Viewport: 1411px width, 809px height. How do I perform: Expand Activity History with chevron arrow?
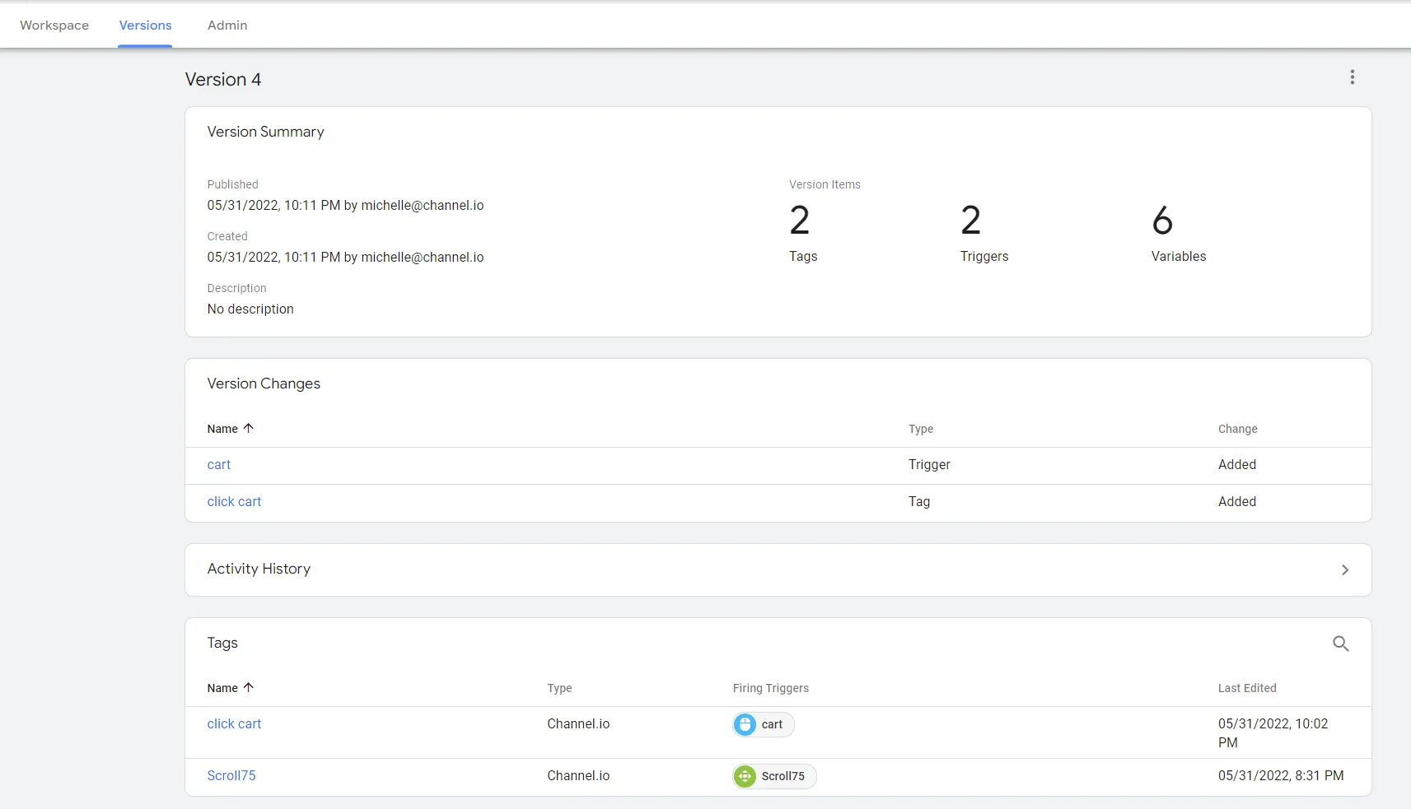[x=1344, y=570]
